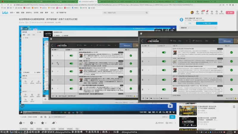This screenshot has width=238, height=134.
Task: Toggle mod row 1 switch in video launcher
Action: (x=71, y=56)
